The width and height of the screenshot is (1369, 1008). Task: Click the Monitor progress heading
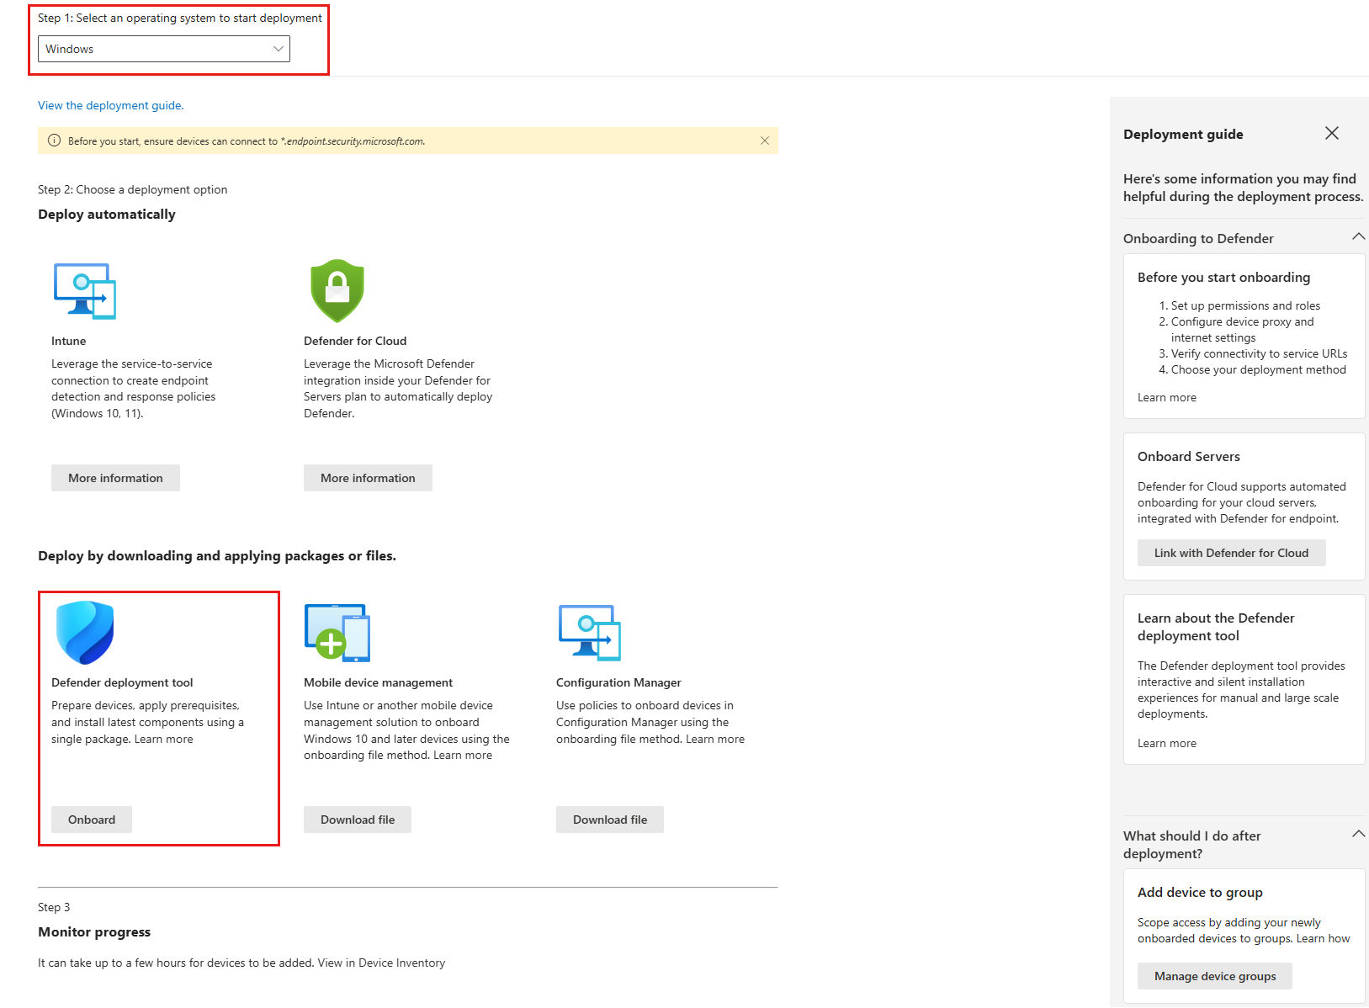[x=94, y=932]
